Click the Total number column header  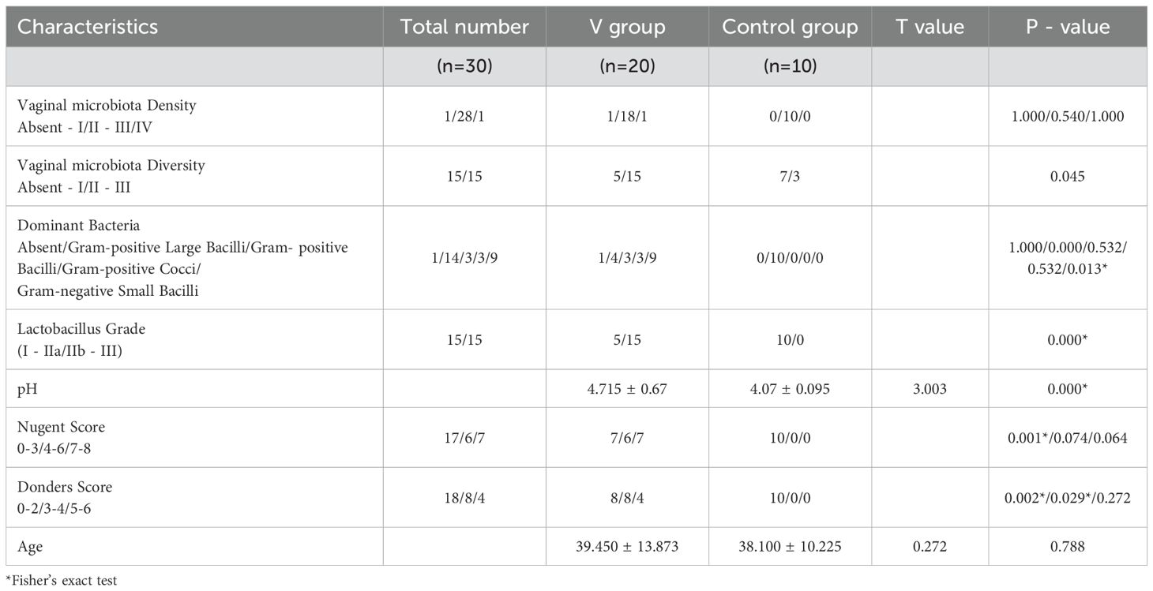click(x=464, y=27)
